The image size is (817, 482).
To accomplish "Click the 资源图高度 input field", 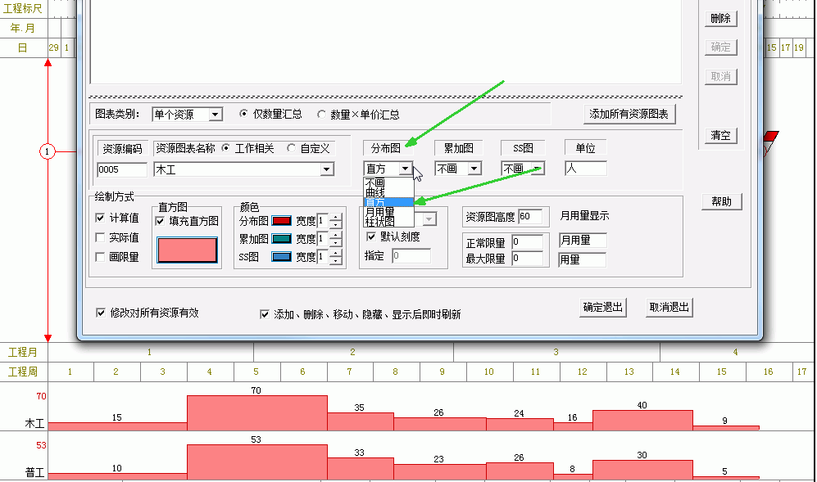I will coord(529,217).
